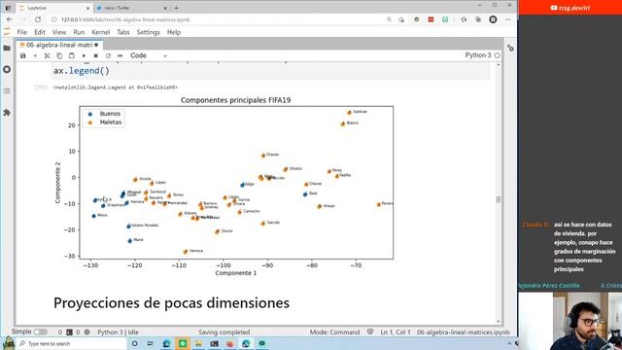
Task: Open browser favorites star icon
Action: pos(464,19)
